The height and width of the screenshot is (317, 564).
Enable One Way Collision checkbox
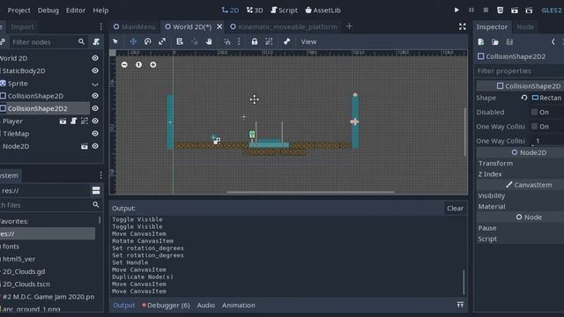[534, 127]
